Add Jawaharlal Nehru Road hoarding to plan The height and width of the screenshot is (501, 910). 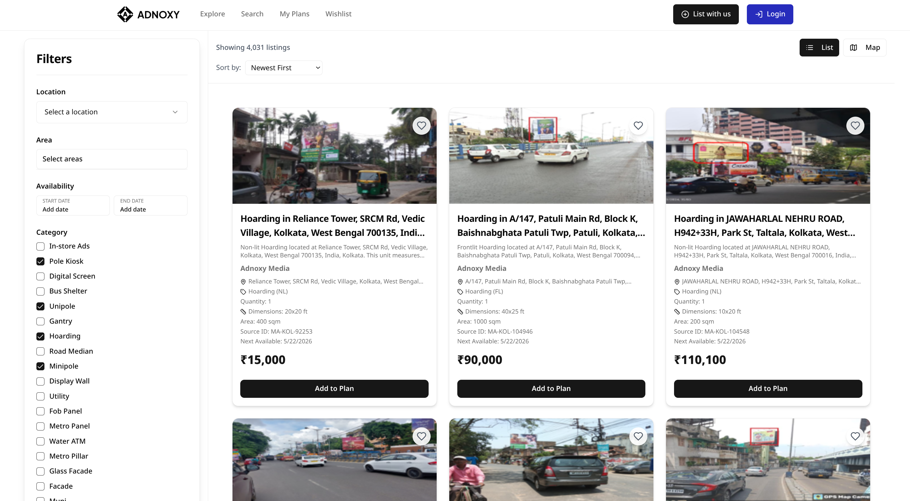768,389
